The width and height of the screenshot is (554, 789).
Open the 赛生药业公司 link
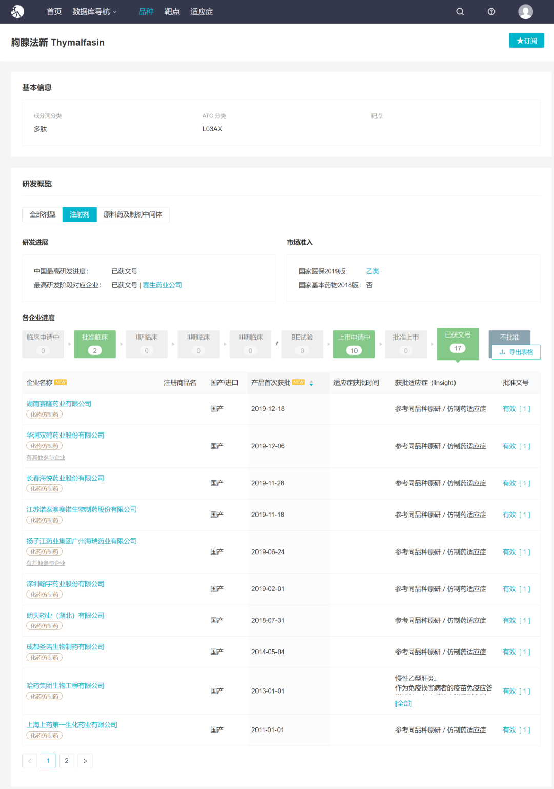(x=163, y=285)
